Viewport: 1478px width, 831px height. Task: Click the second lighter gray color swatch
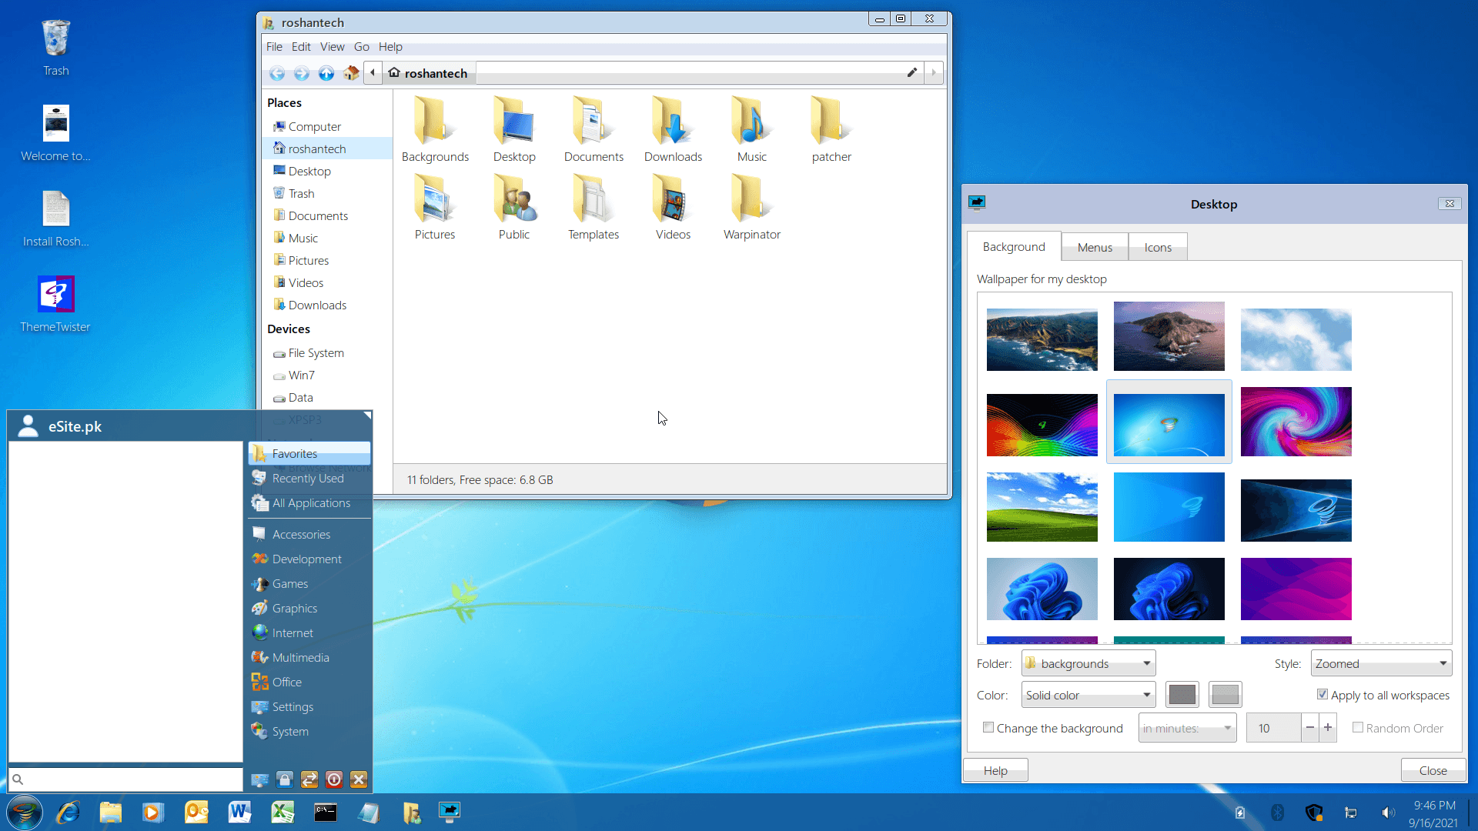1225,695
